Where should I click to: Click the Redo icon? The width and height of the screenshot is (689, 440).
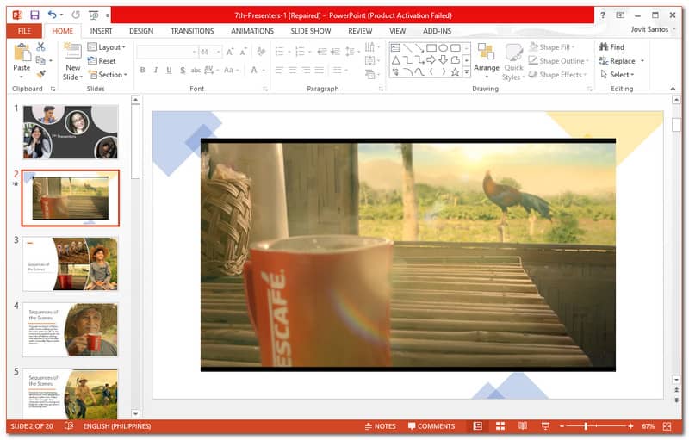[76, 15]
